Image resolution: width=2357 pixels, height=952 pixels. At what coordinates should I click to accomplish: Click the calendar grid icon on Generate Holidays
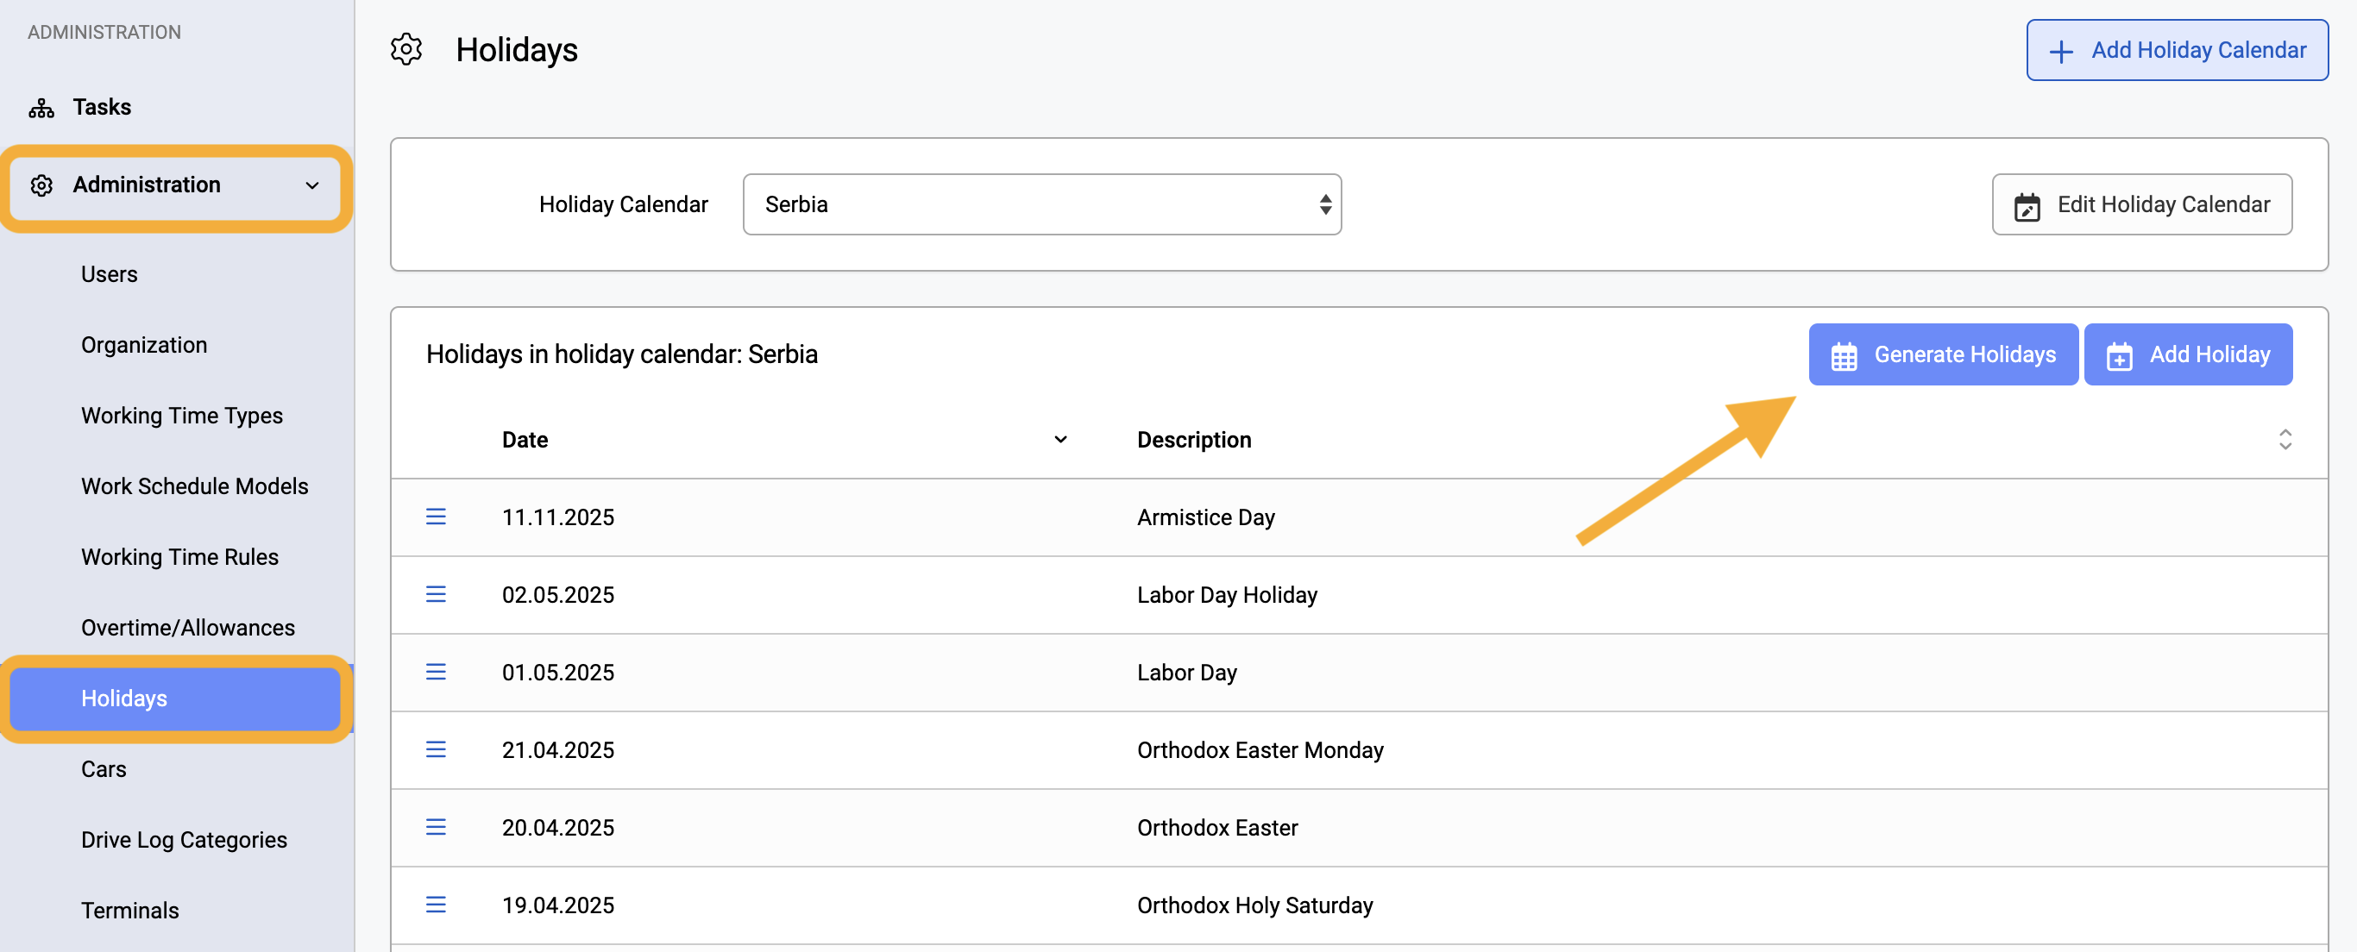tap(1844, 356)
